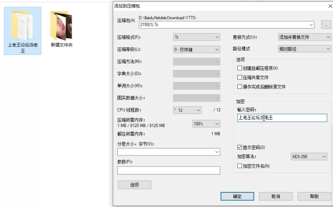
Task: Enable the 创建自解压程序 checkbox
Action: click(x=240, y=68)
